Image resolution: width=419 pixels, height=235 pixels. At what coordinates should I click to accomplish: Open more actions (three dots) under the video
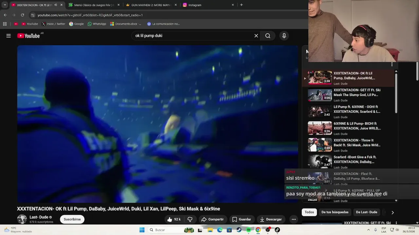click(x=294, y=219)
